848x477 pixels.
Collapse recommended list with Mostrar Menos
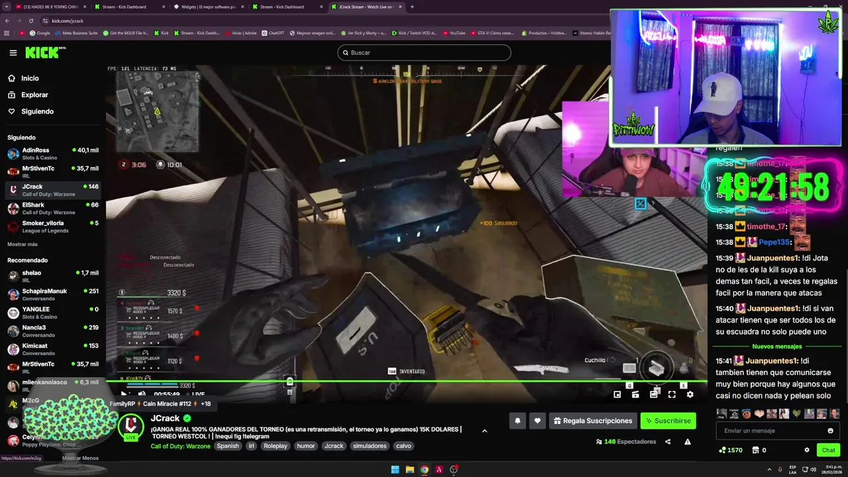point(80,458)
